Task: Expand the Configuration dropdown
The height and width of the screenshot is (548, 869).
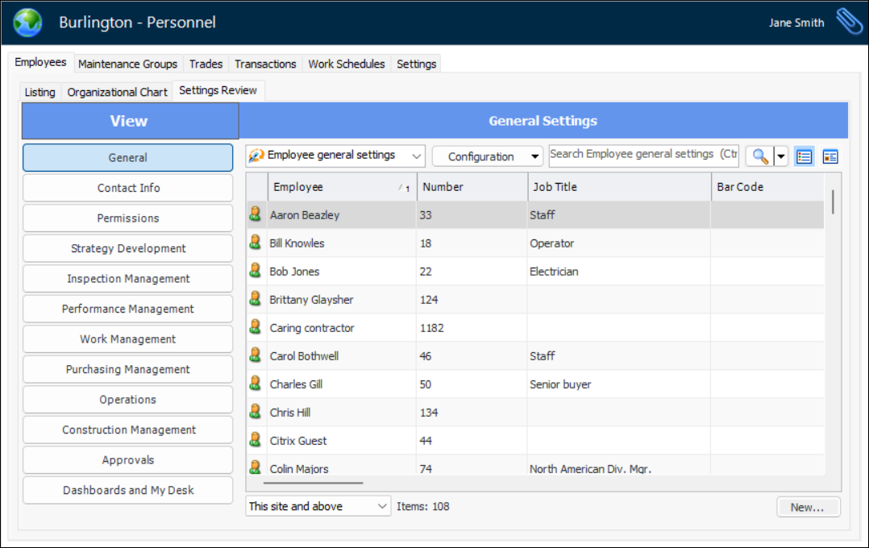Action: click(x=487, y=156)
